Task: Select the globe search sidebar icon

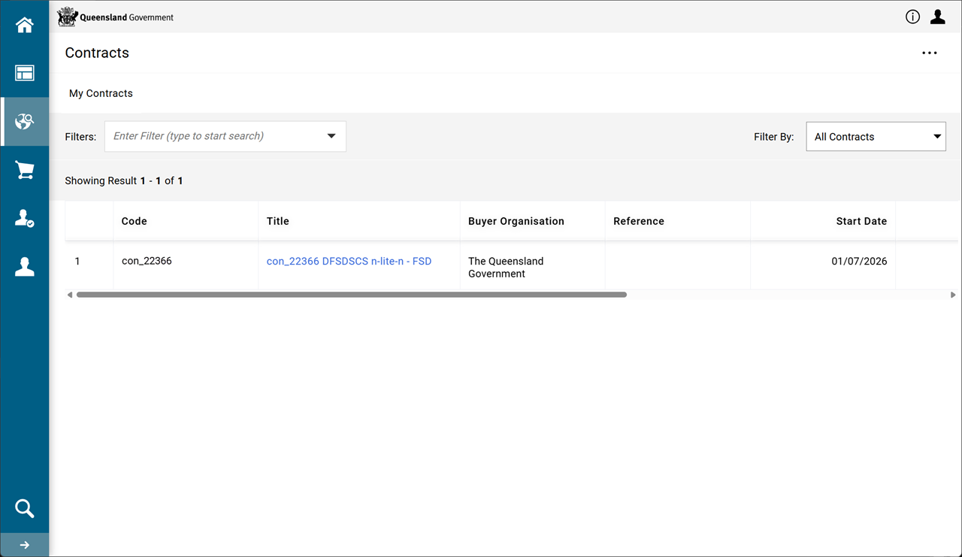Action: pos(25,121)
